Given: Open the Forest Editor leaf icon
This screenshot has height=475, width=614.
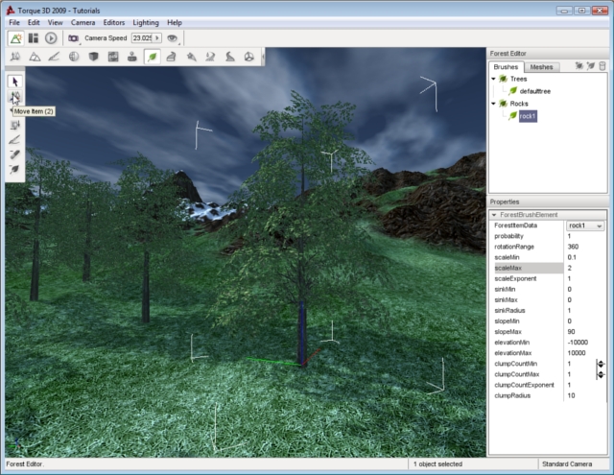Looking at the screenshot, I should click(152, 58).
